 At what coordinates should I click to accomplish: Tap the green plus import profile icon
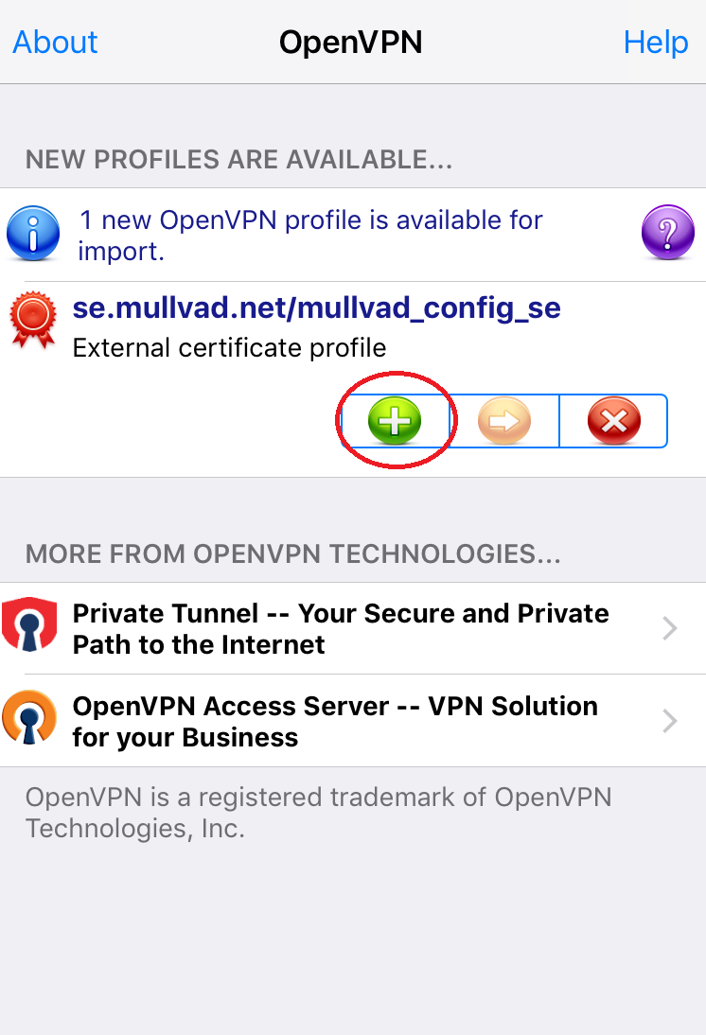coord(395,420)
